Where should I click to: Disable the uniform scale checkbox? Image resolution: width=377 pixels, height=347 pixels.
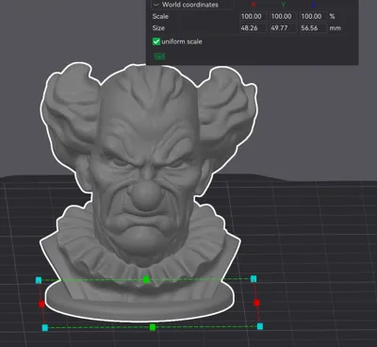click(156, 41)
